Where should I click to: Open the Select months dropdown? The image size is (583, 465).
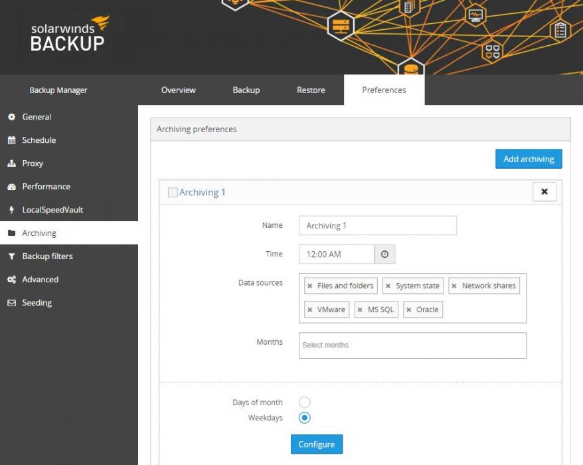click(412, 345)
